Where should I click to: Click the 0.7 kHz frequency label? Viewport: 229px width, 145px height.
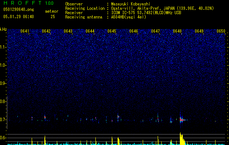[3, 120]
